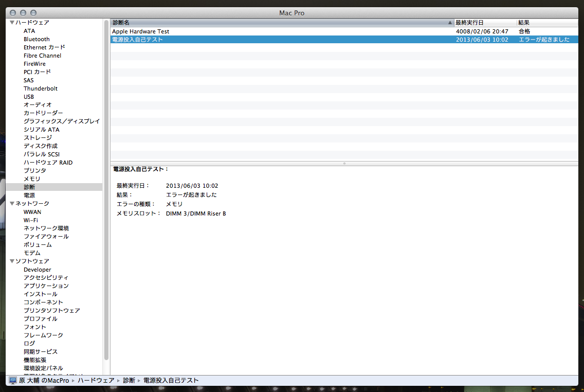Select オーディオ sidebar item
The width and height of the screenshot is (584, 392).
tap(37, 105)
